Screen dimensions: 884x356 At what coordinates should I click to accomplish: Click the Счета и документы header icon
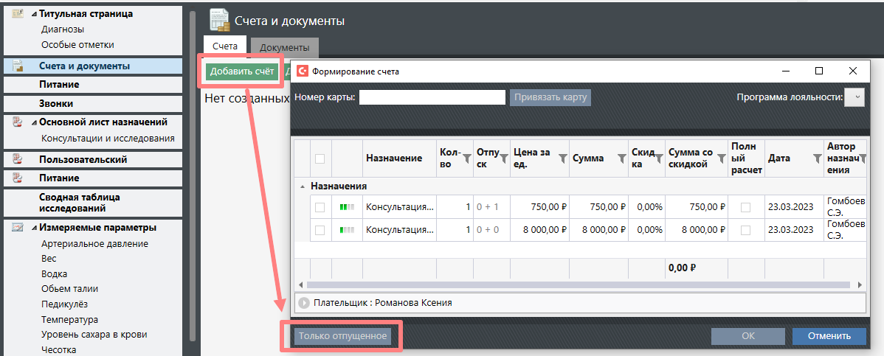pos(219,20)
